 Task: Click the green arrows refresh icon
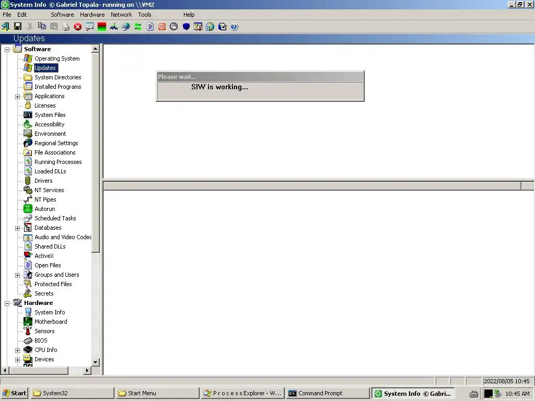138,27
